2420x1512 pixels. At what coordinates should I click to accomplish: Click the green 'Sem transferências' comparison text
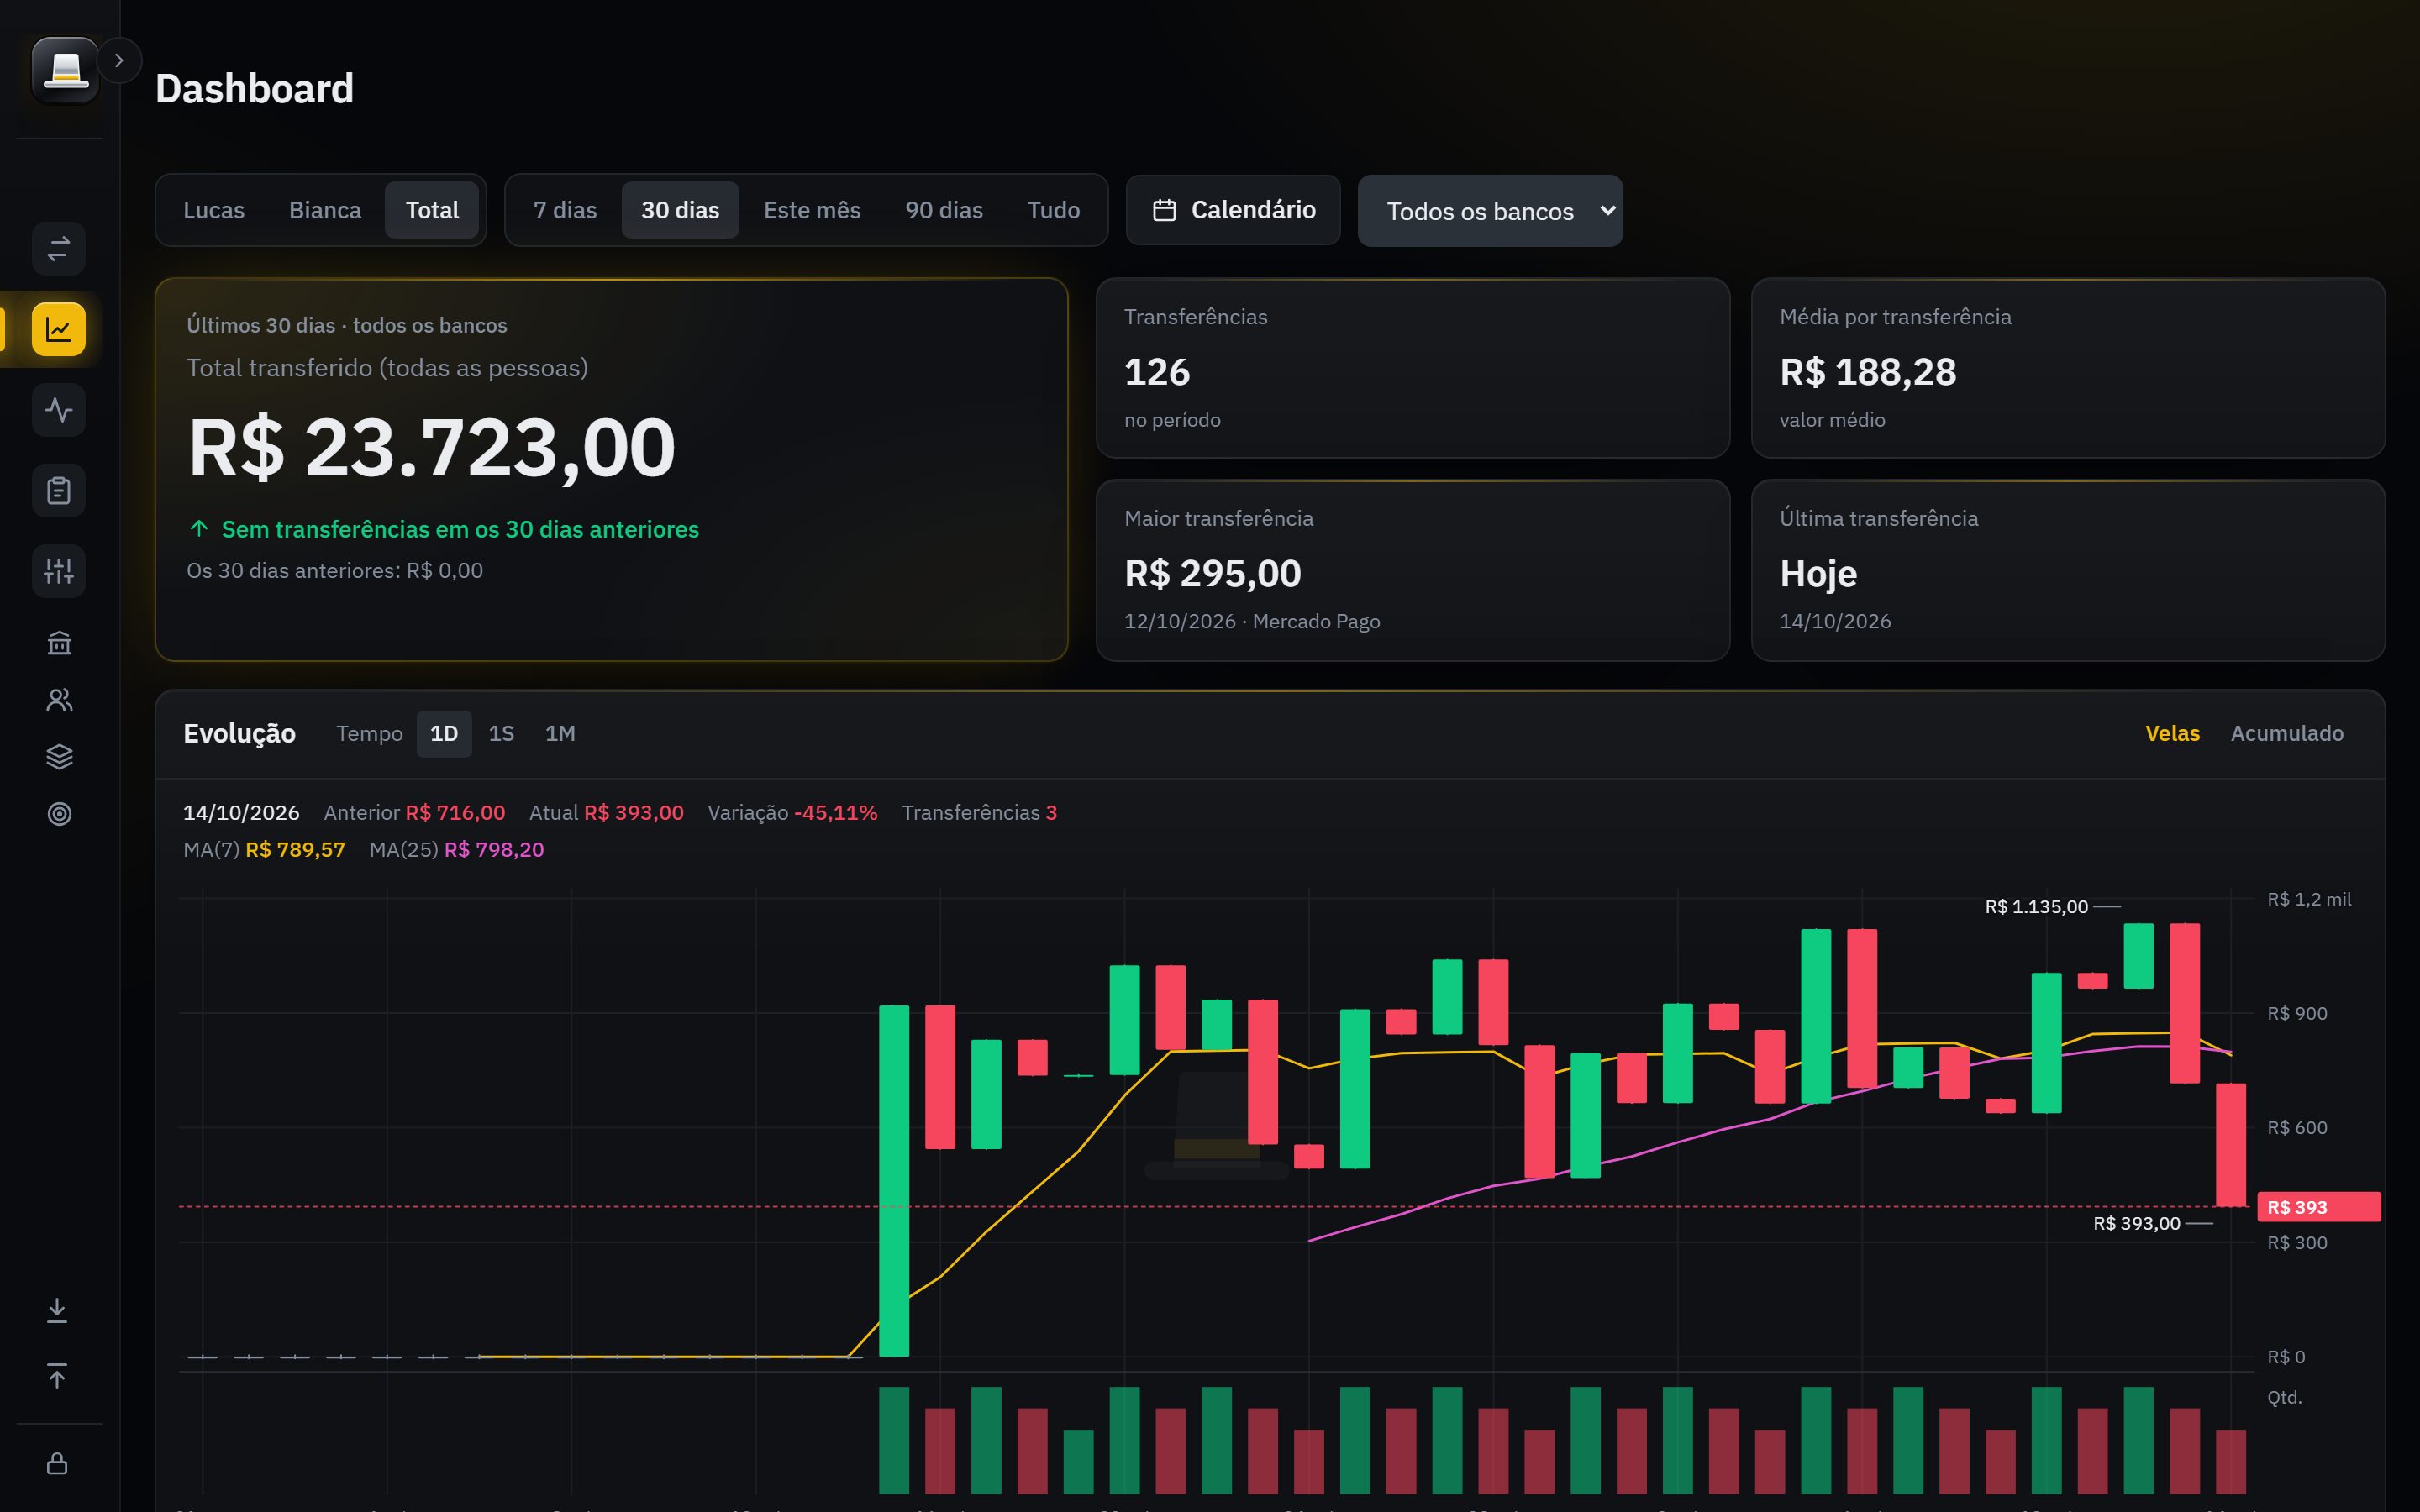(460, 529)
